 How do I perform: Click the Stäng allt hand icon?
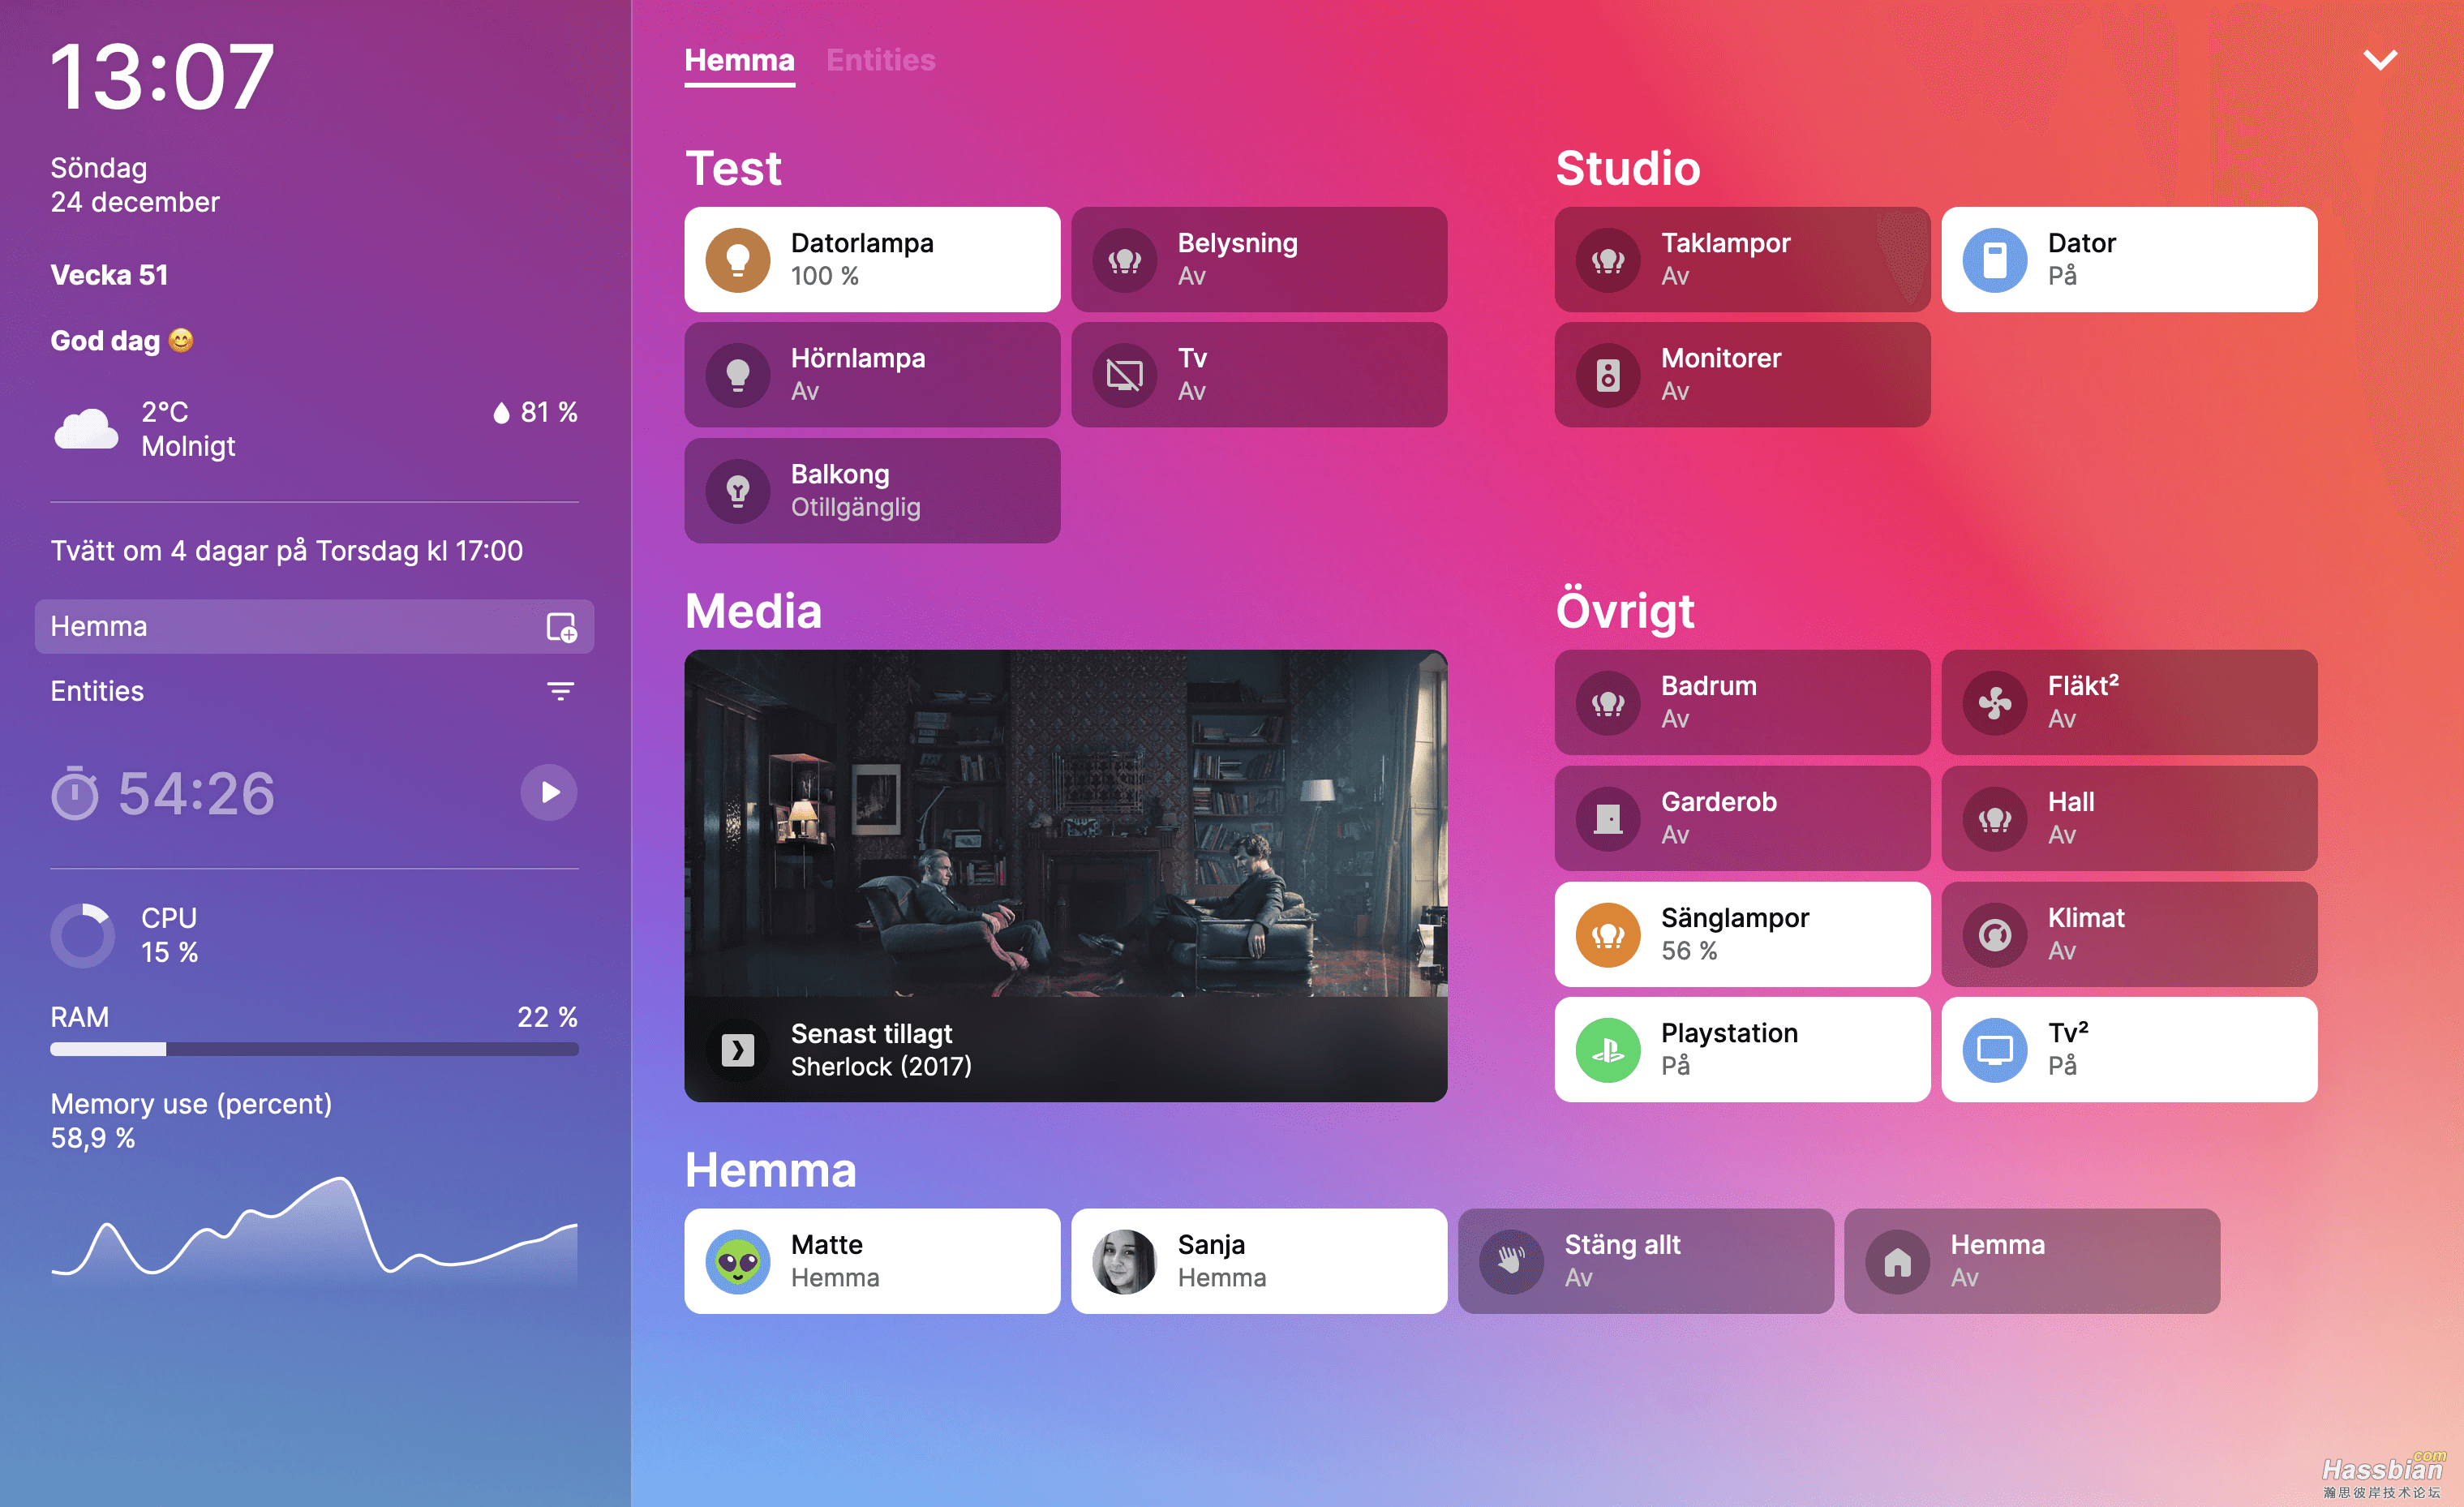(1511, 1262)
